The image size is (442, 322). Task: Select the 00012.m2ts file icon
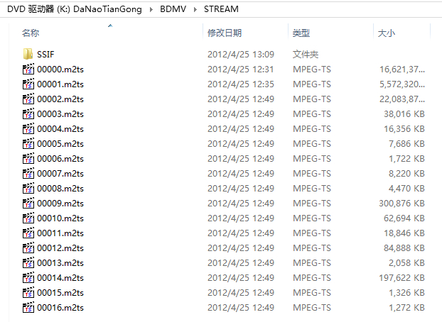[28, 248]
